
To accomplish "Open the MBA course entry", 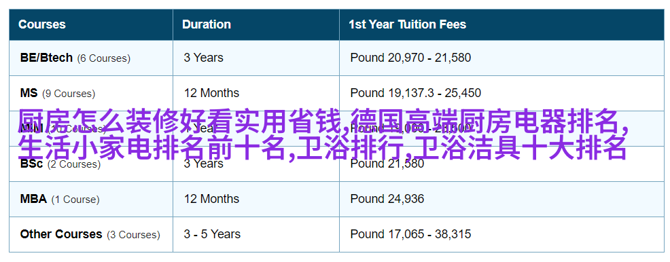I will 33,199.
